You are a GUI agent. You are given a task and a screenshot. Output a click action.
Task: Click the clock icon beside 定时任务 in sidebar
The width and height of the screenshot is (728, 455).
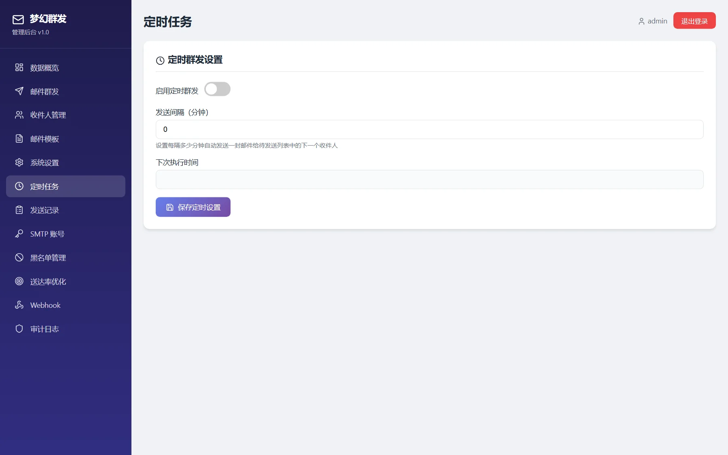pyautogui.click(x=19, y=186)
